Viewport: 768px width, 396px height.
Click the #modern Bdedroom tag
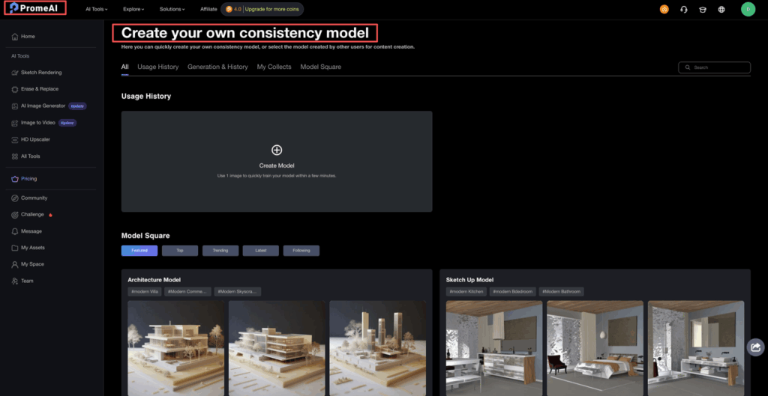pos(513,292)
